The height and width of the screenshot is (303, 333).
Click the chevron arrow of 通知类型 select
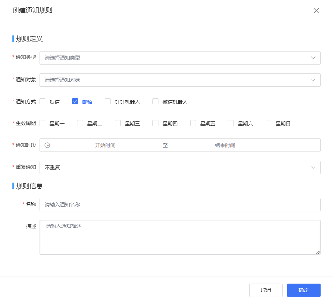click(313, 58)
